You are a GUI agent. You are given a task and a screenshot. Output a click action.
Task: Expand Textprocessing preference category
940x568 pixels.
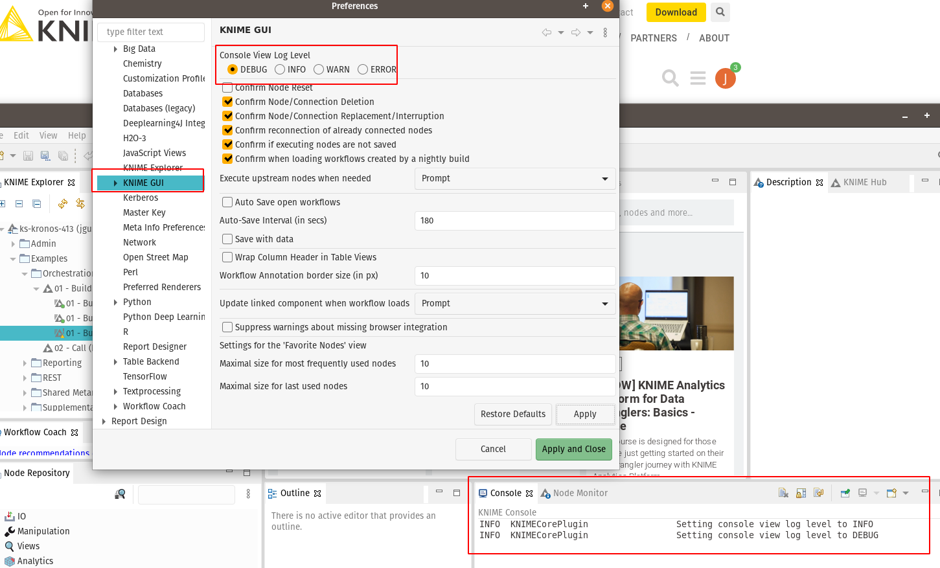115,391
